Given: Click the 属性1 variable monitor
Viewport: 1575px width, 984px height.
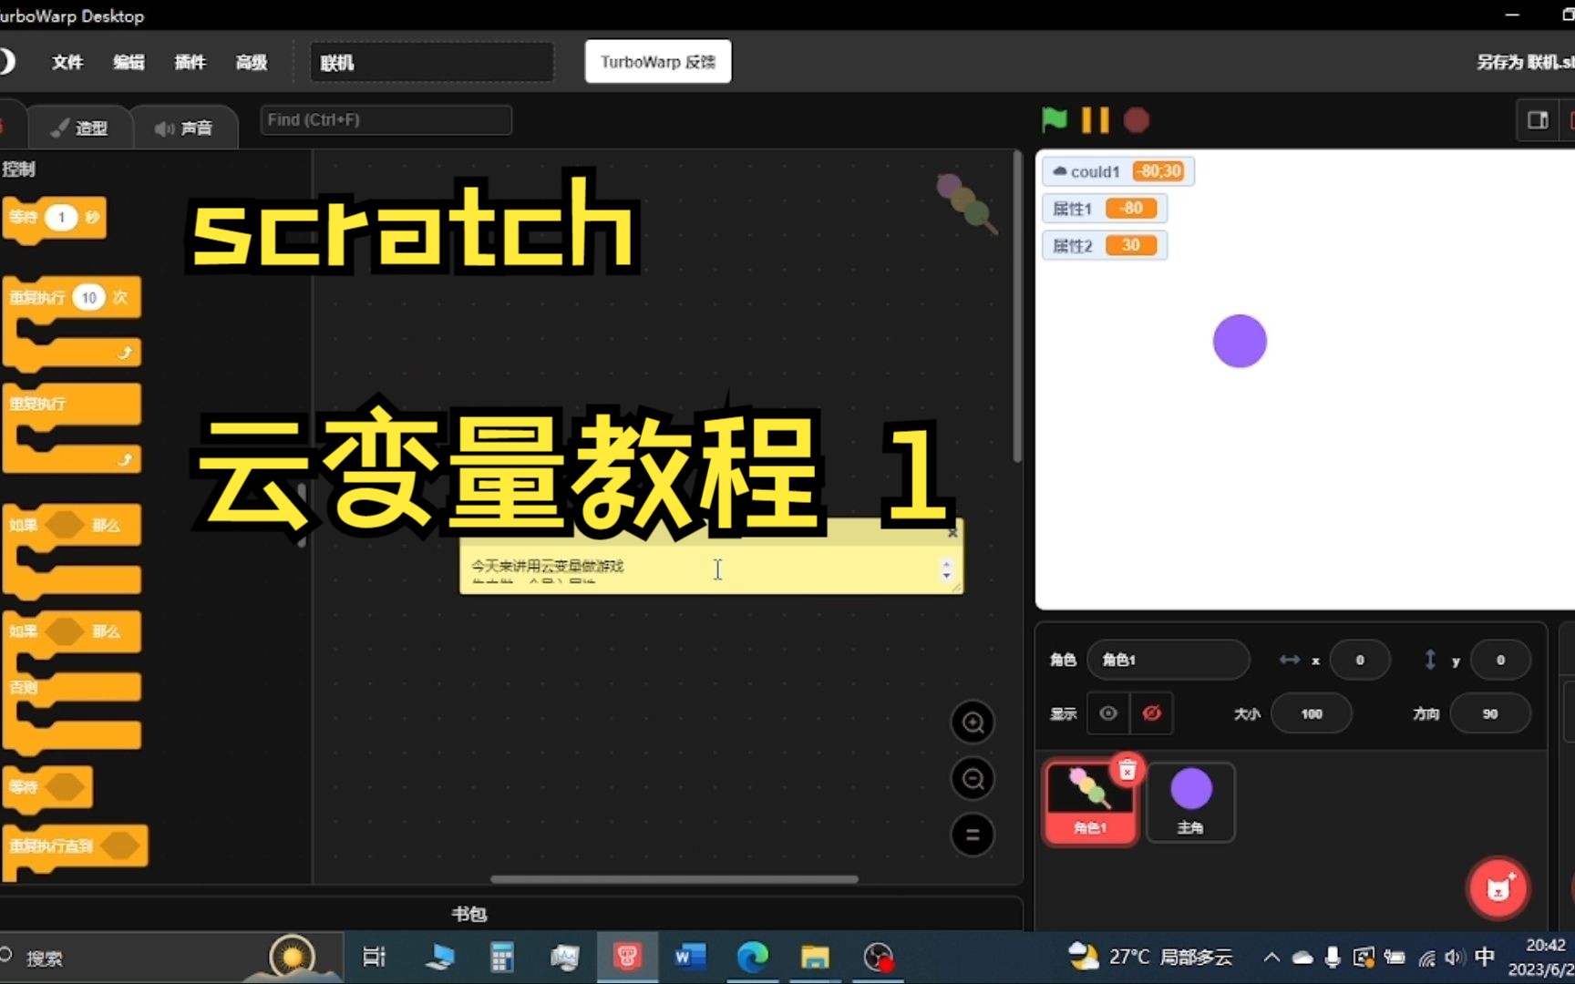Looking at the screenshot, I should (1105, 209).
